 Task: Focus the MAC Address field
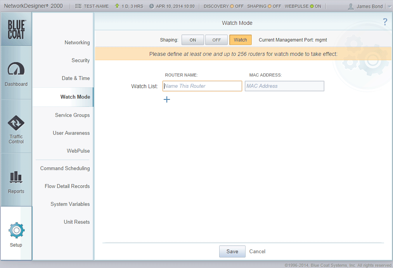click(284, 86)
